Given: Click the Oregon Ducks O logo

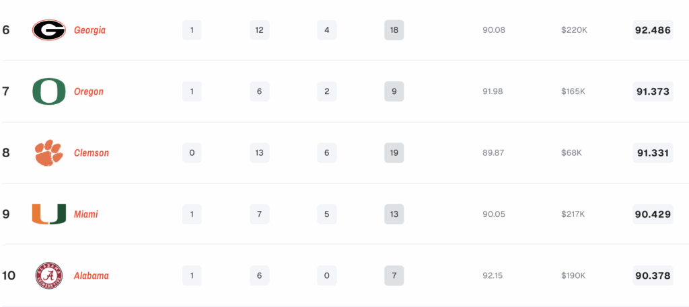Looking at the screenshot, I should click(48, 91).
